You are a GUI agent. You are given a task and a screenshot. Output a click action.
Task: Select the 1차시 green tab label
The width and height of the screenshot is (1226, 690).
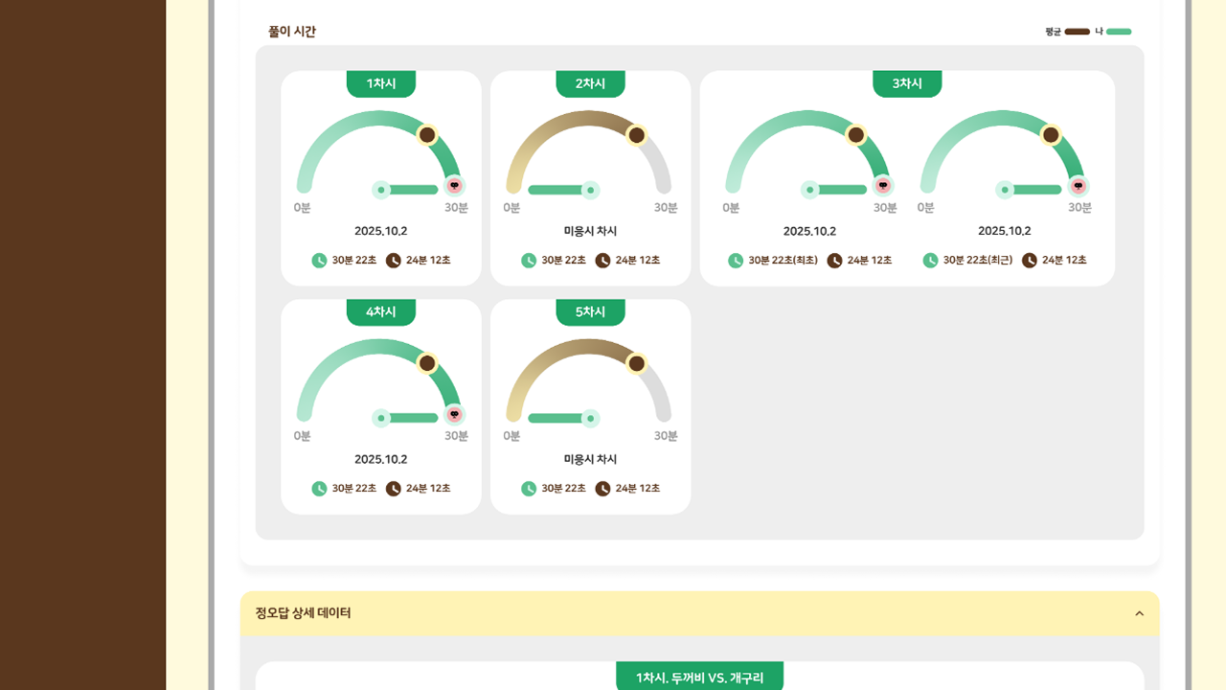tap(381, 84)
